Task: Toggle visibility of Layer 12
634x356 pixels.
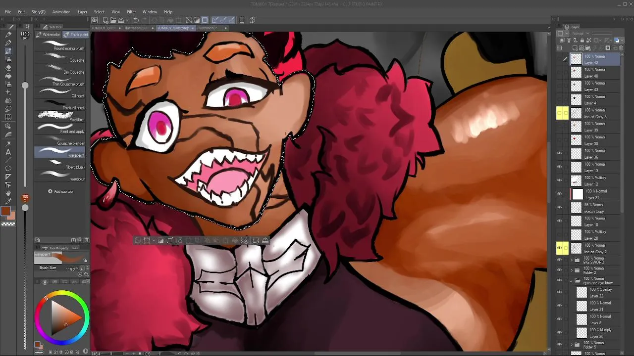Action: [x=559, y=181]
